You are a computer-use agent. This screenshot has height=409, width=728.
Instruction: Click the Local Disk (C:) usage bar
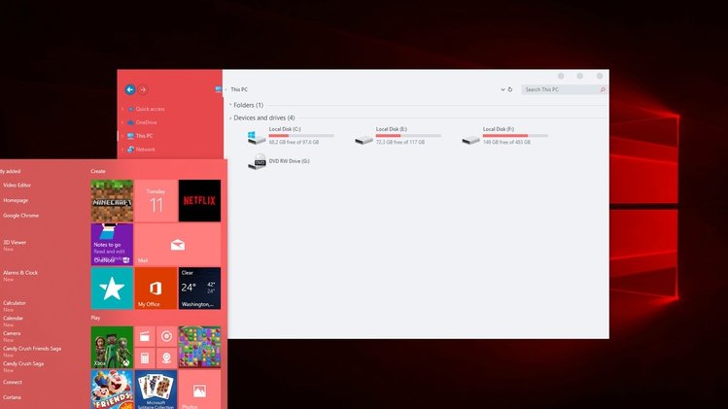[301, 136]
